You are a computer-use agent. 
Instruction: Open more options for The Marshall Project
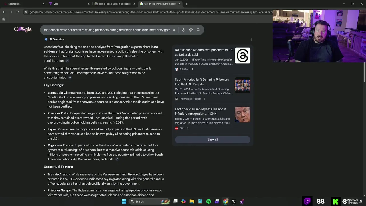pyautogui.click(x=204, y=99)
